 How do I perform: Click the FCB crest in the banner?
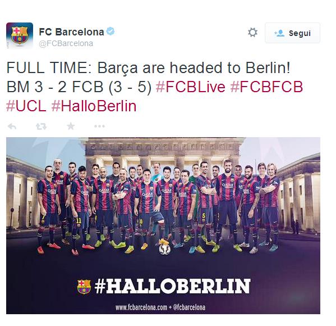[x=84, y=287]
